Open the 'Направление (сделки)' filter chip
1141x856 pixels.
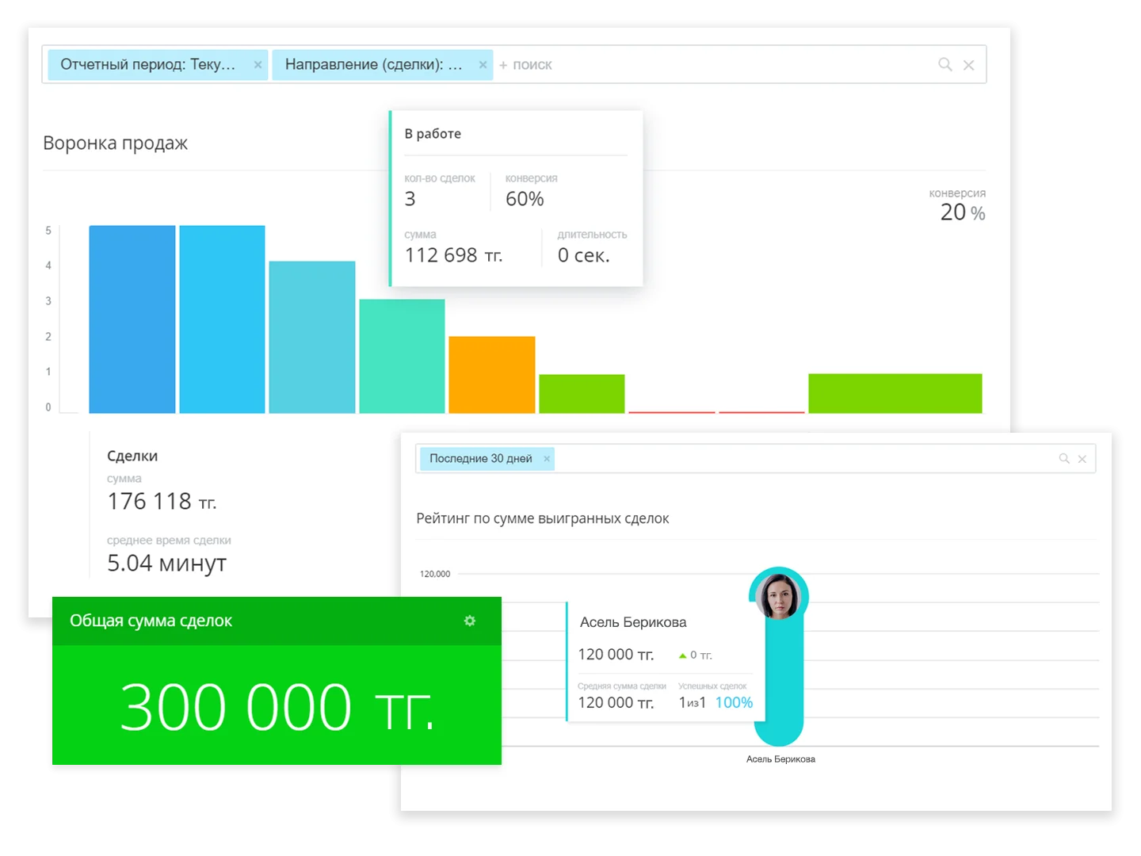(x=373, y=65)
